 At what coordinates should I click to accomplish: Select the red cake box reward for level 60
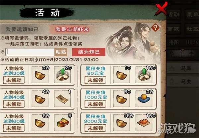[62, 123]
